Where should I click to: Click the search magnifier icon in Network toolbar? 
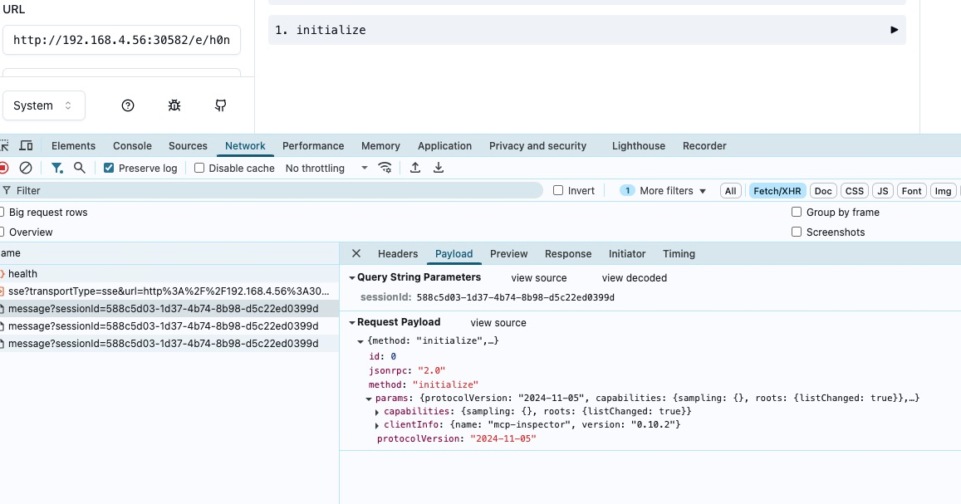pyautogui.click(x=80, y=168)
